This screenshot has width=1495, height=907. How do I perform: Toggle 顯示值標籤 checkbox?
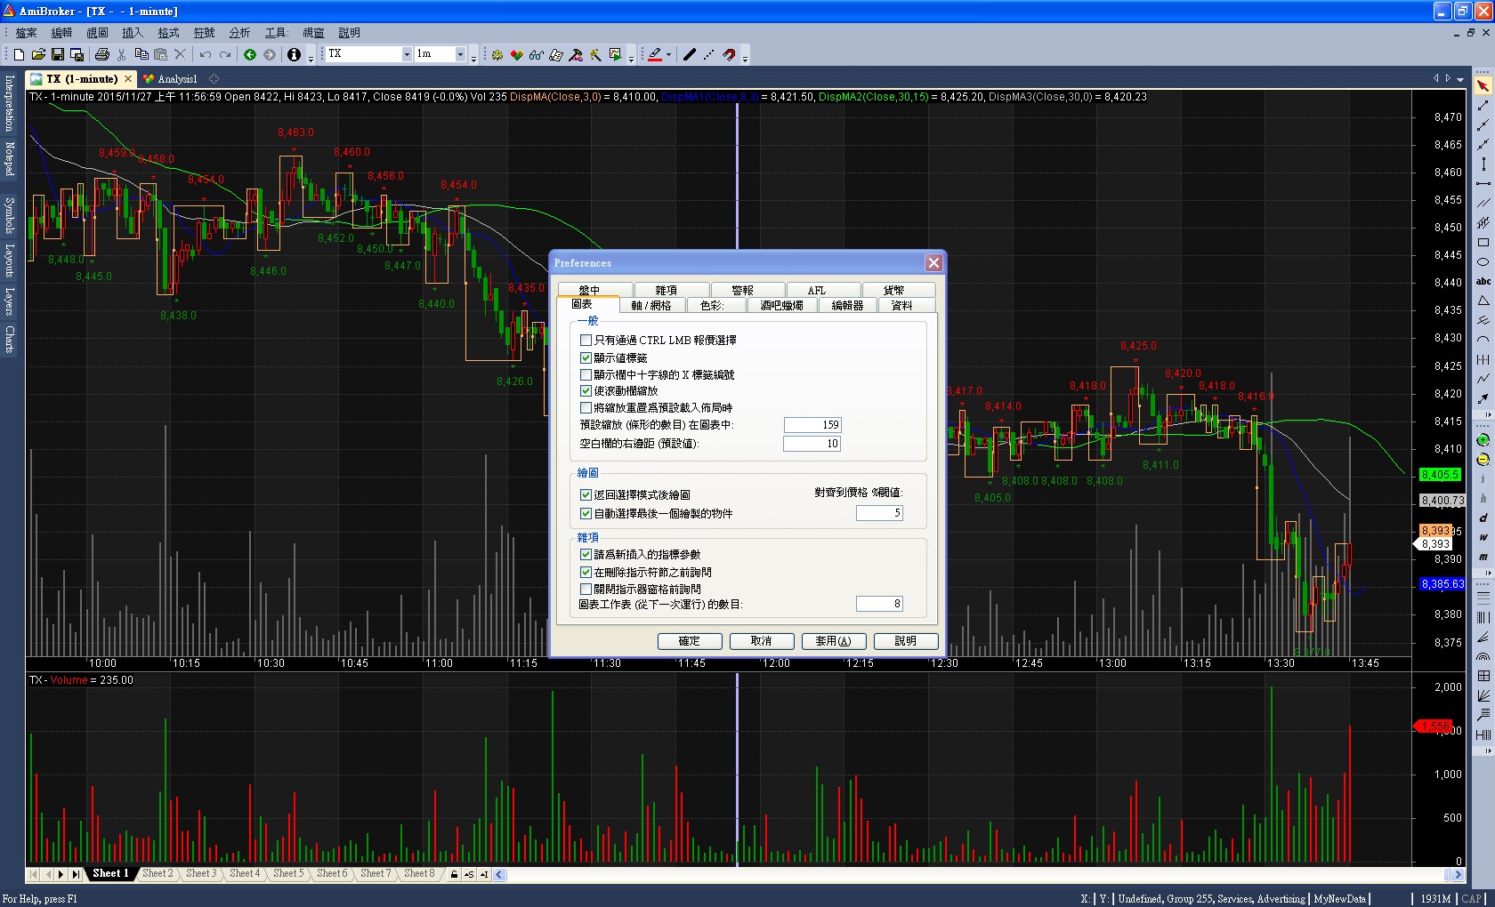pos(586,357)
